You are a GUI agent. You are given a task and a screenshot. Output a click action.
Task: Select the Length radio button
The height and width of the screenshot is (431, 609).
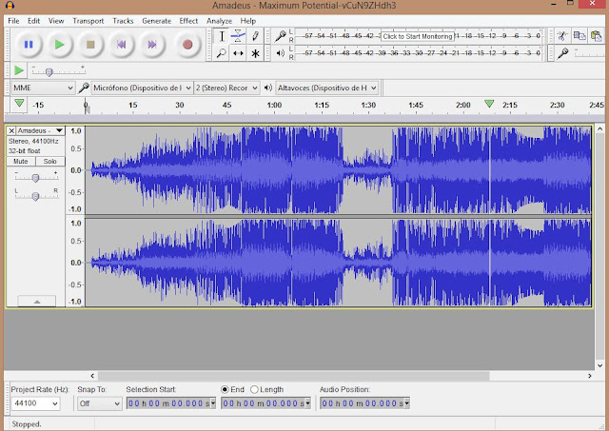pyautogui.click(x=254, y=389)
